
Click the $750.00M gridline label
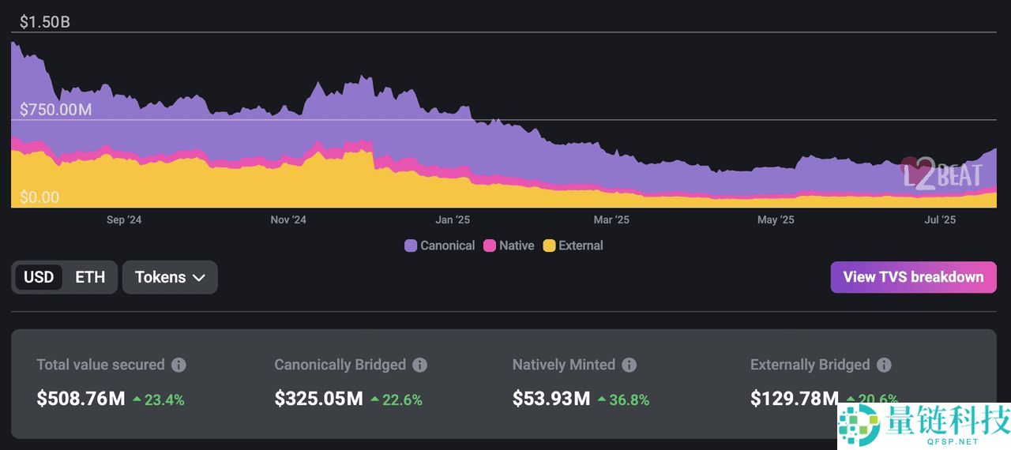pos(56,110)
